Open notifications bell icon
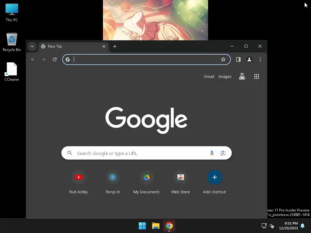The height and width of the screenshot is (233, 311). pos(303,226)
